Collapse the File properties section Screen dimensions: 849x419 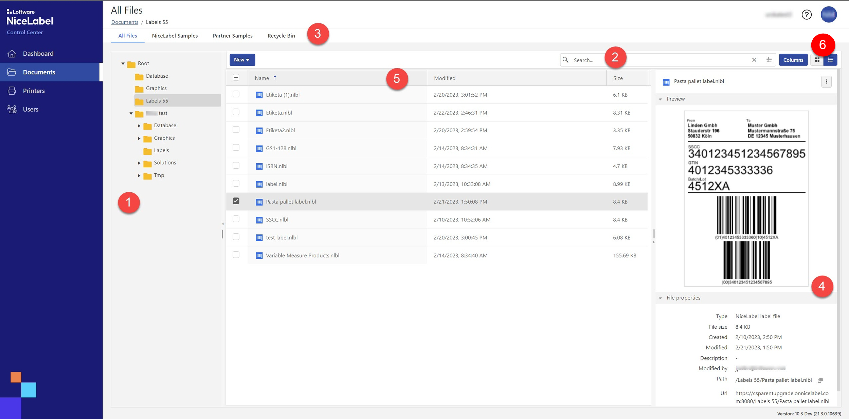[661, 298]
